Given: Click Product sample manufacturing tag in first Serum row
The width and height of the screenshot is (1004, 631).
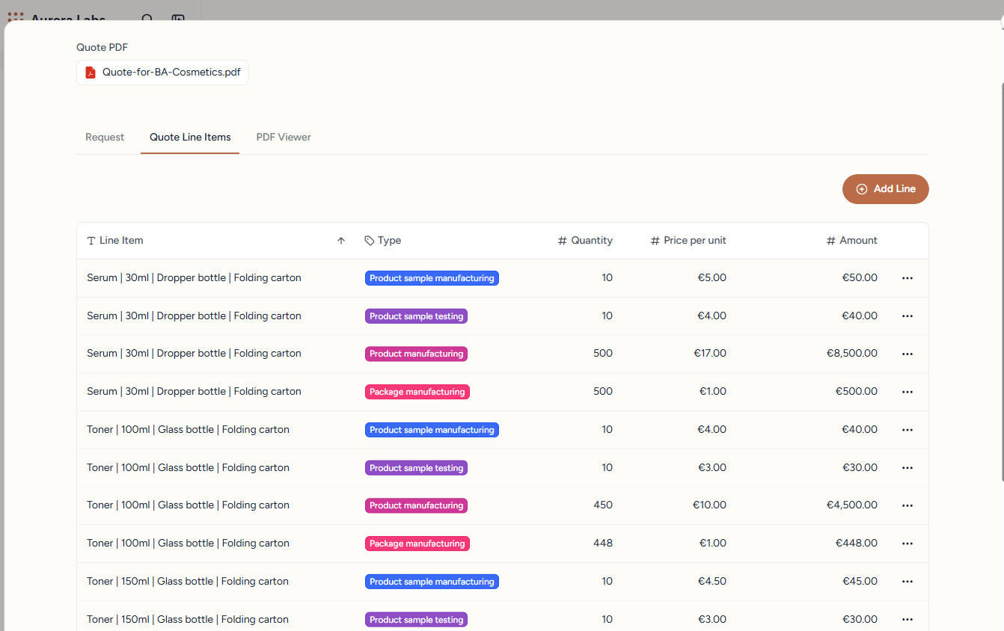Looking at the screenshot, I should click(x=432, y=278).
